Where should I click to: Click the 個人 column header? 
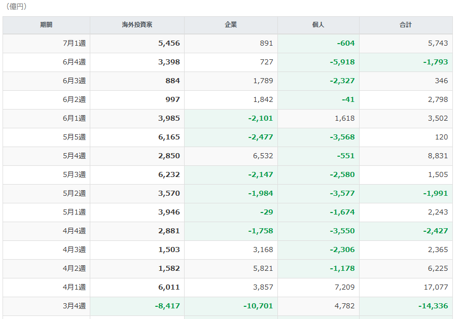click(318, 25)
